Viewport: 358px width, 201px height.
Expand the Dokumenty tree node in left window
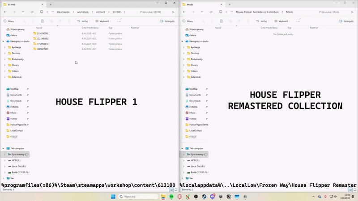tap(5, 59)
